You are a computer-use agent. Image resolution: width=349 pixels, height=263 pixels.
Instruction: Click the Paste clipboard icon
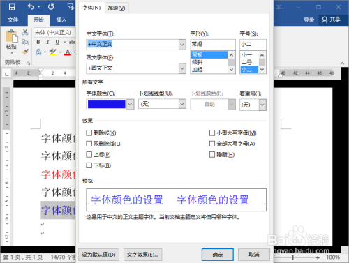(11, 36)
